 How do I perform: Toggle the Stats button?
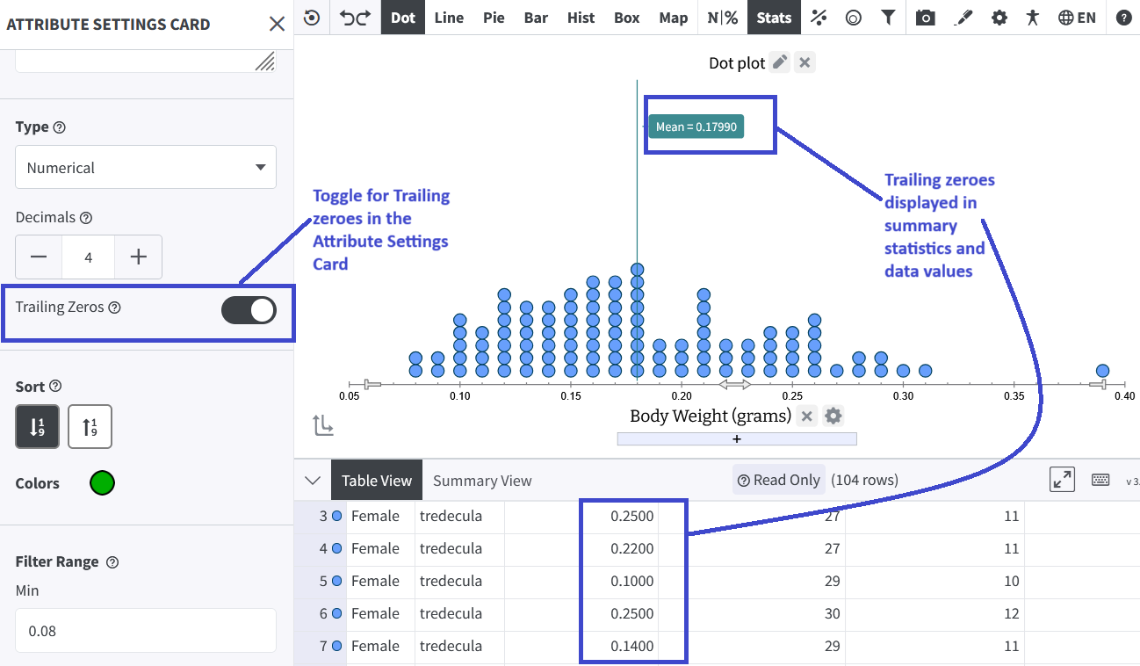(774, 18)
